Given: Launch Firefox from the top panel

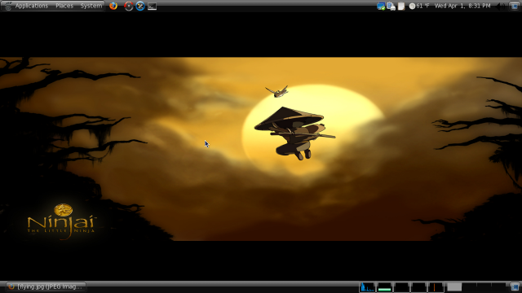Looking at the screenshot, I should 113,6.
